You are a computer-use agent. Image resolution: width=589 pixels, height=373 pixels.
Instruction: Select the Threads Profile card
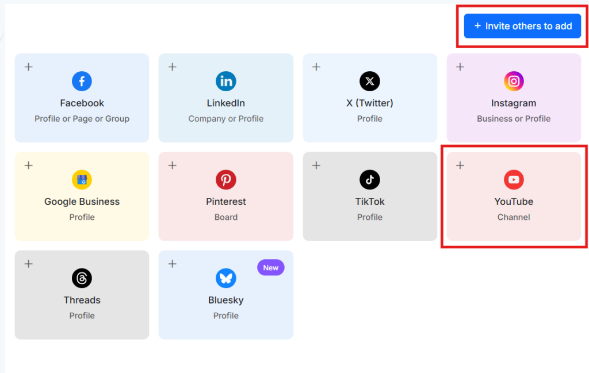[82, 294]
